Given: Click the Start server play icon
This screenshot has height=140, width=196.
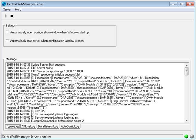Looking at the screenshot, I should pos(5,16).
